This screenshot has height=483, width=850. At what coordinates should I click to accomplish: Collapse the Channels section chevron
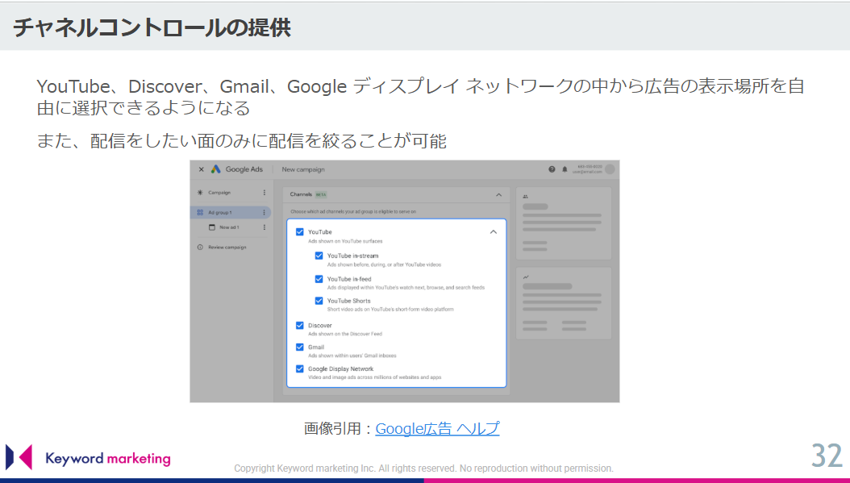click(x=498, y=194)
